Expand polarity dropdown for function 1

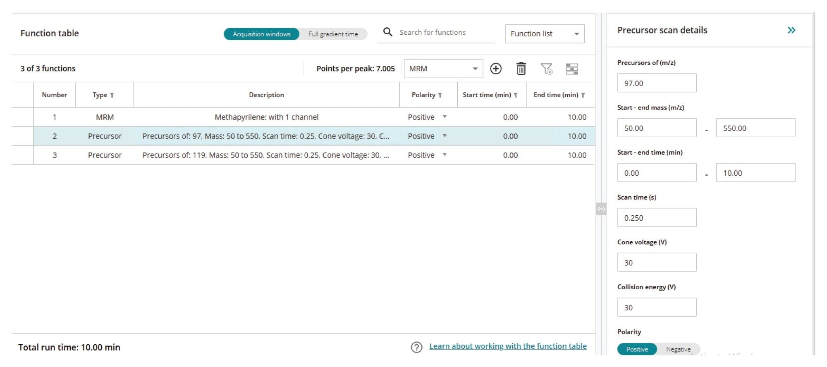[x=445, y=117]
